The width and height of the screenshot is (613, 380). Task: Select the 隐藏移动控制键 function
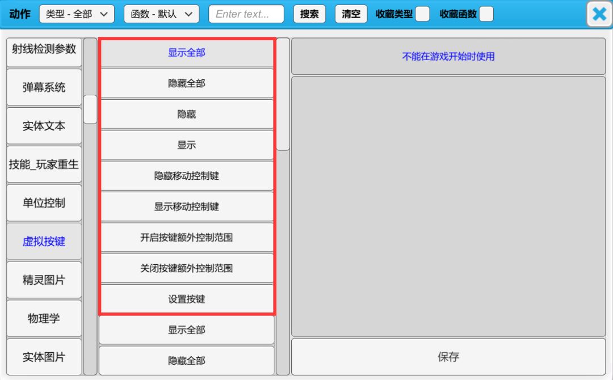(x=186, y=176)
